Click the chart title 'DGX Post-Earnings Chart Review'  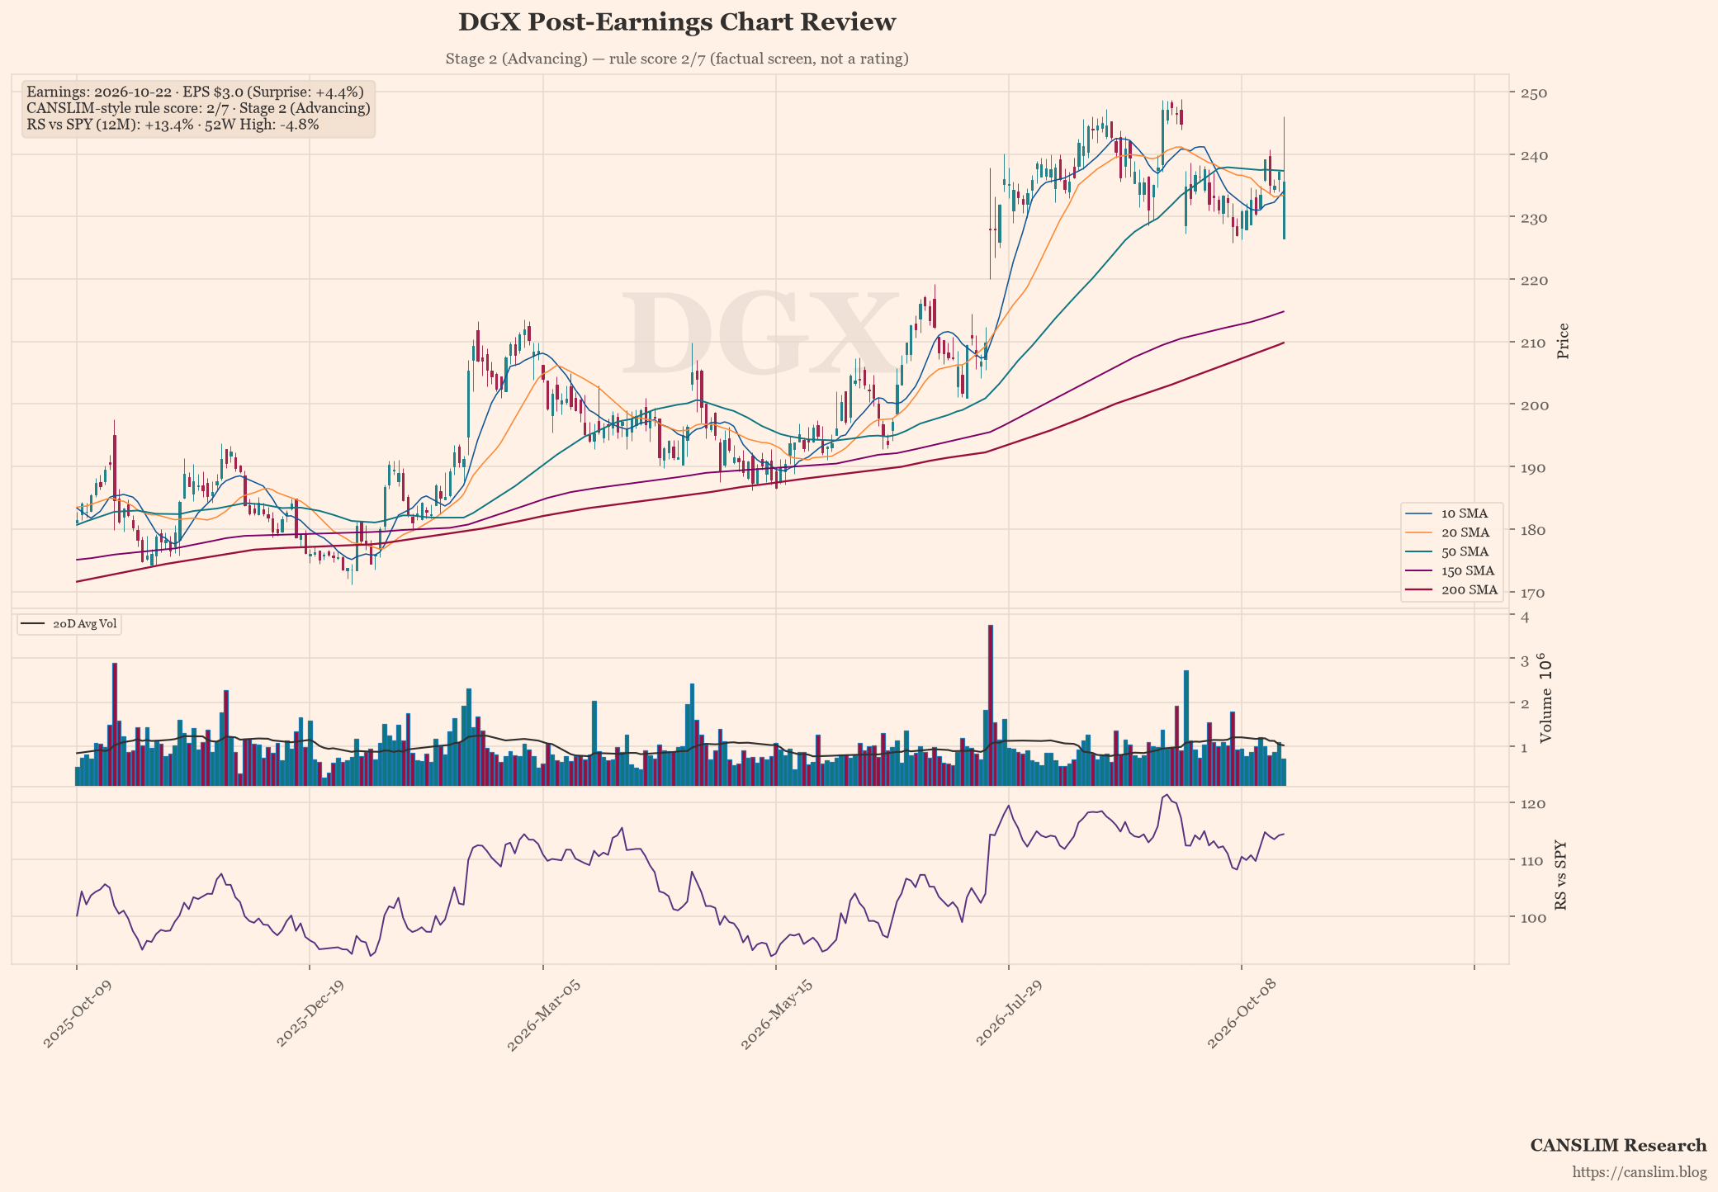tap(677, 22)
